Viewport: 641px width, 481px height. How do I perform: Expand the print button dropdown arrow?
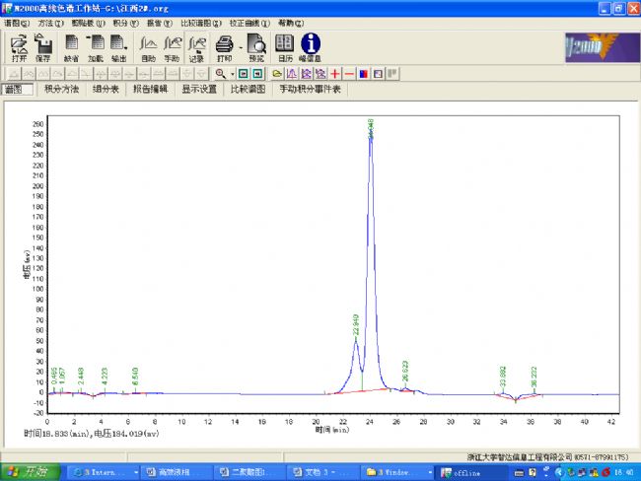coord(240,46)
